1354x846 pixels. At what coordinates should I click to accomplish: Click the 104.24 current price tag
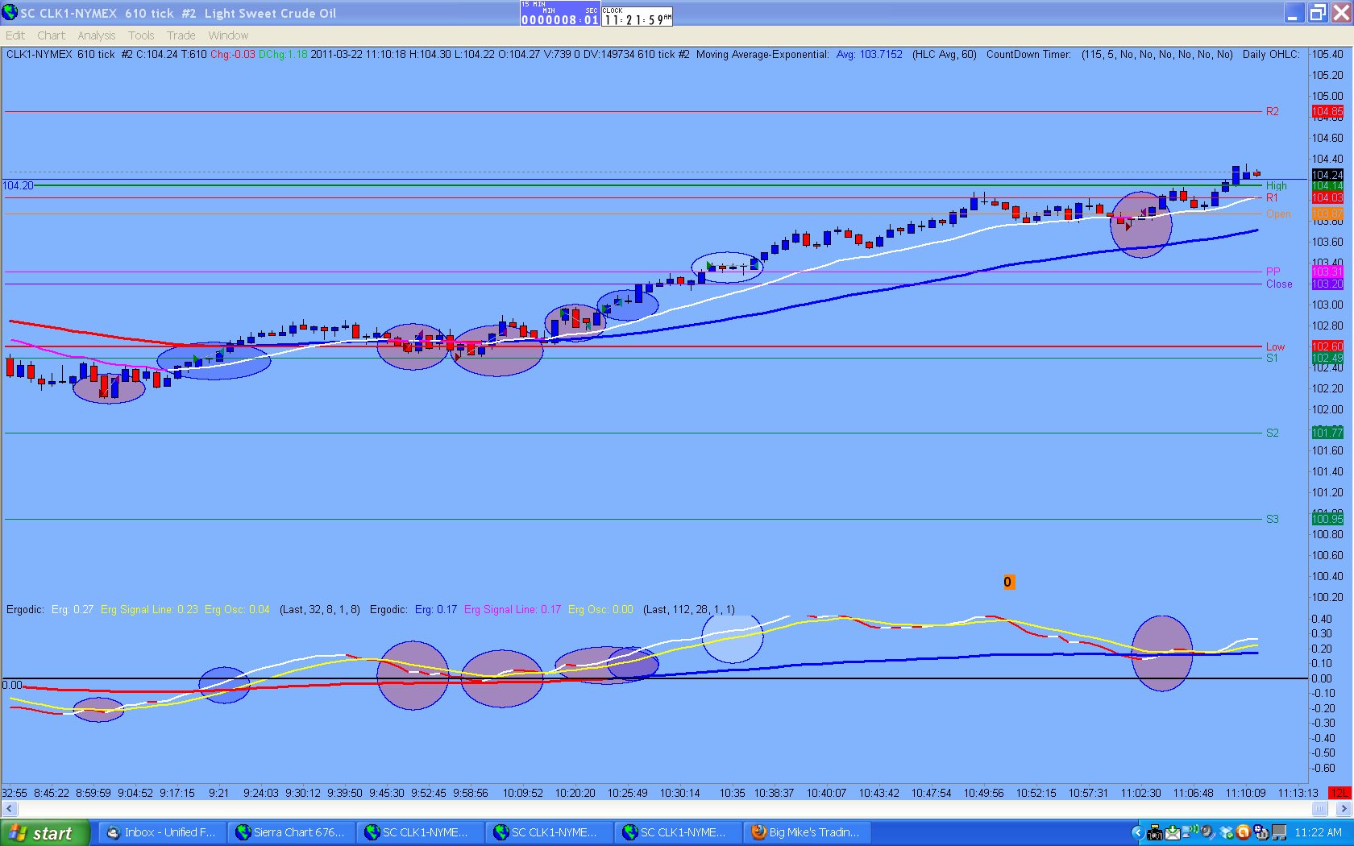[x=1327, y=175]
